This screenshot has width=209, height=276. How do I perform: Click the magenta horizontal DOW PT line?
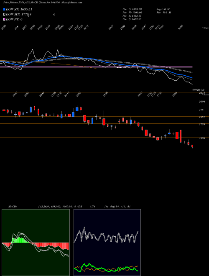tap(96, 67)
